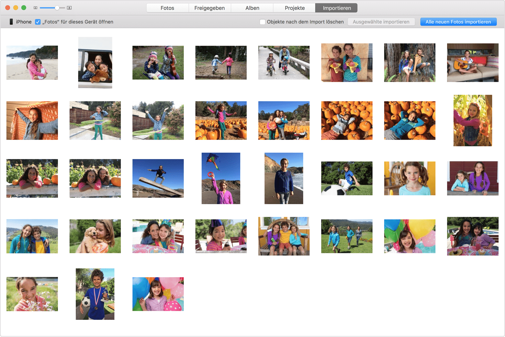Select the Importieren tab
The width and height of the screenshot is (505, 337).
click(337, 8)
